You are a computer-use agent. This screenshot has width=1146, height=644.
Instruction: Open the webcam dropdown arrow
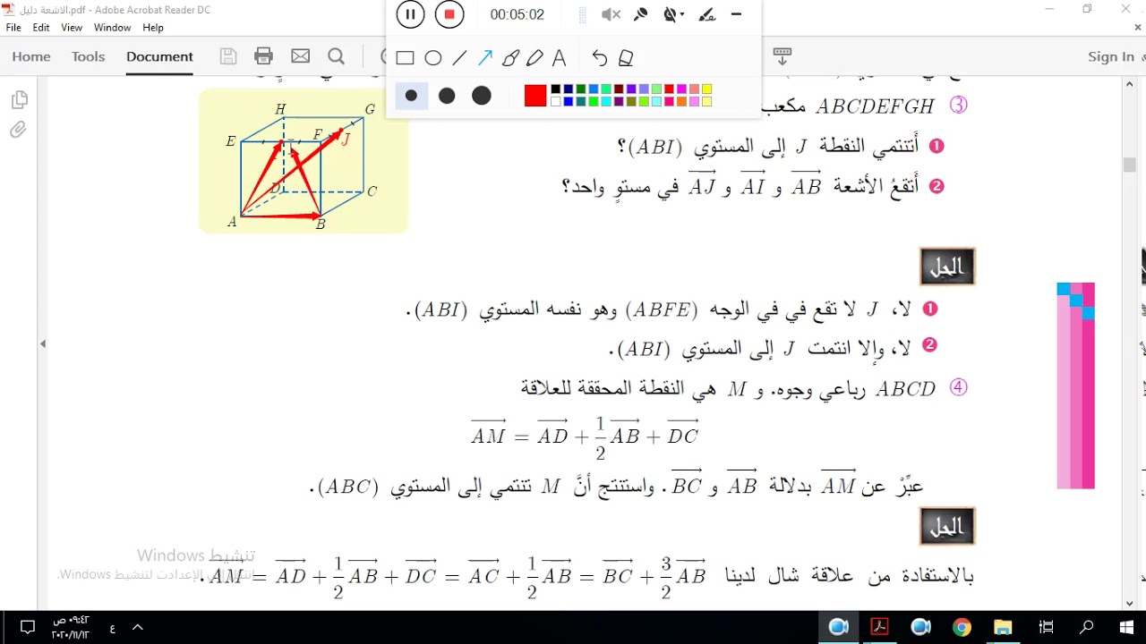682,15
